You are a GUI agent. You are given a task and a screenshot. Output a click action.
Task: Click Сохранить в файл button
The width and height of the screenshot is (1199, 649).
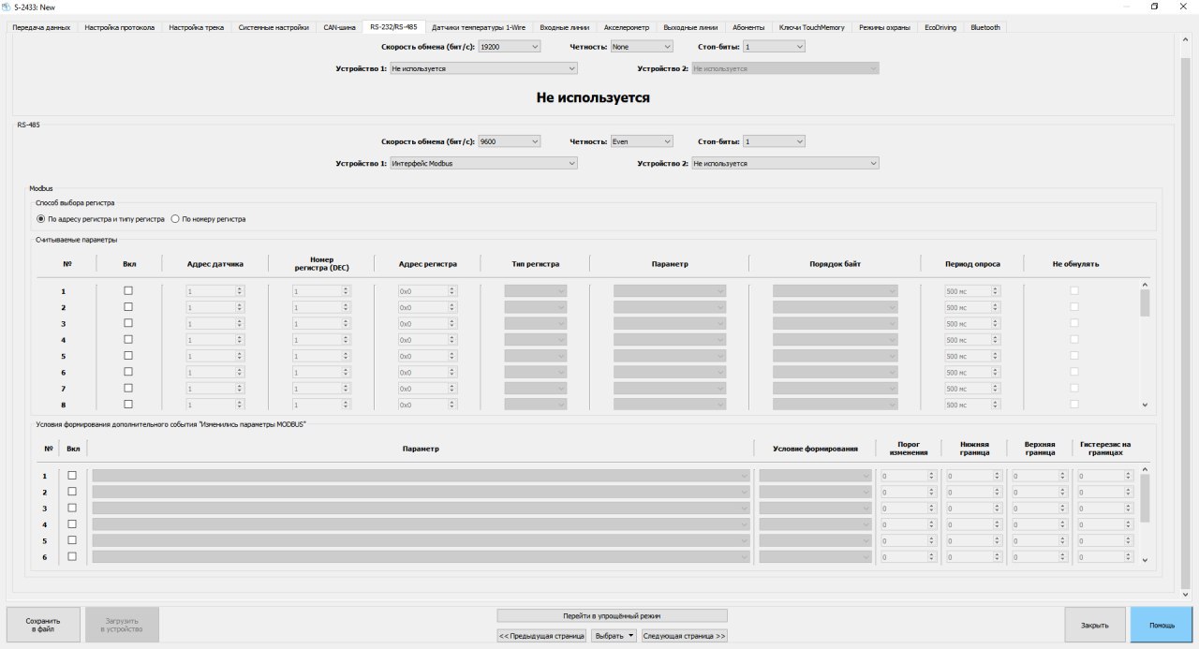tap(43, 625)
